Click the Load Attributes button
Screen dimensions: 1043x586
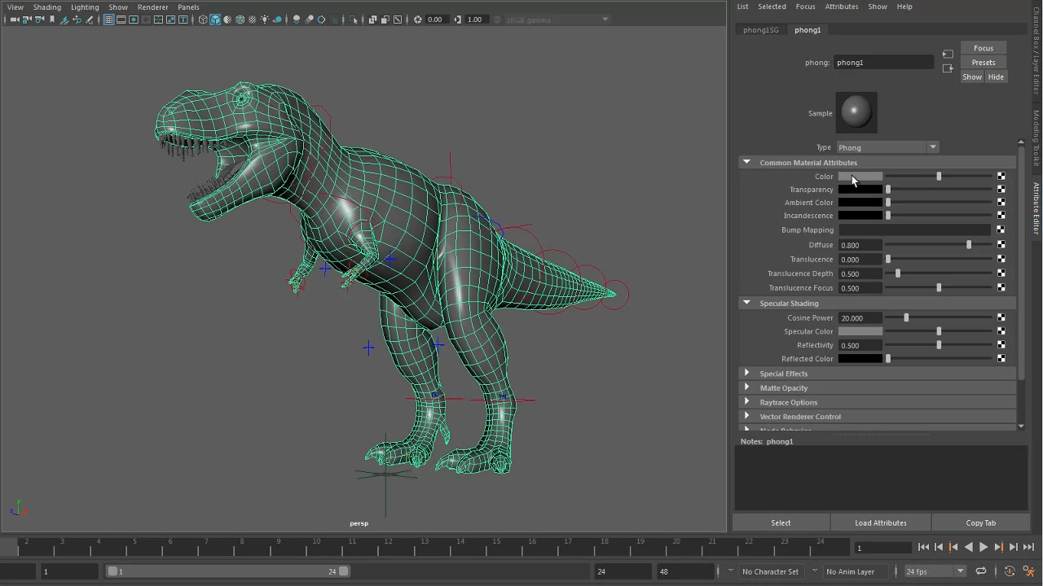pyautogui.click(x=880, y=523)
